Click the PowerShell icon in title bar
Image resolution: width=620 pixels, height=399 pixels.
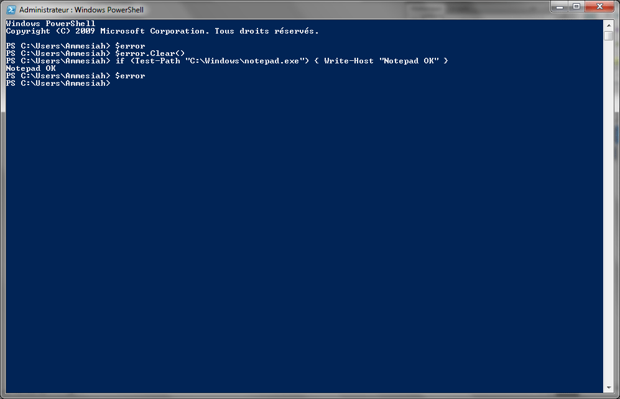click(11, 9)
